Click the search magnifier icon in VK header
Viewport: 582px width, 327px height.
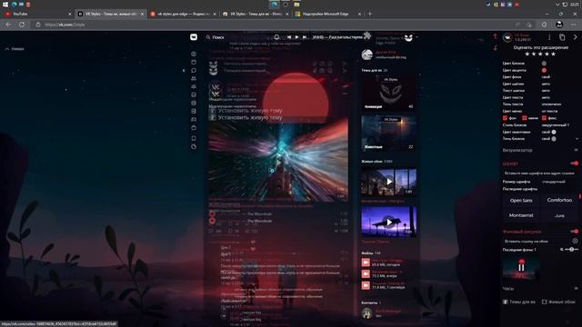click(x=208, y=37)
